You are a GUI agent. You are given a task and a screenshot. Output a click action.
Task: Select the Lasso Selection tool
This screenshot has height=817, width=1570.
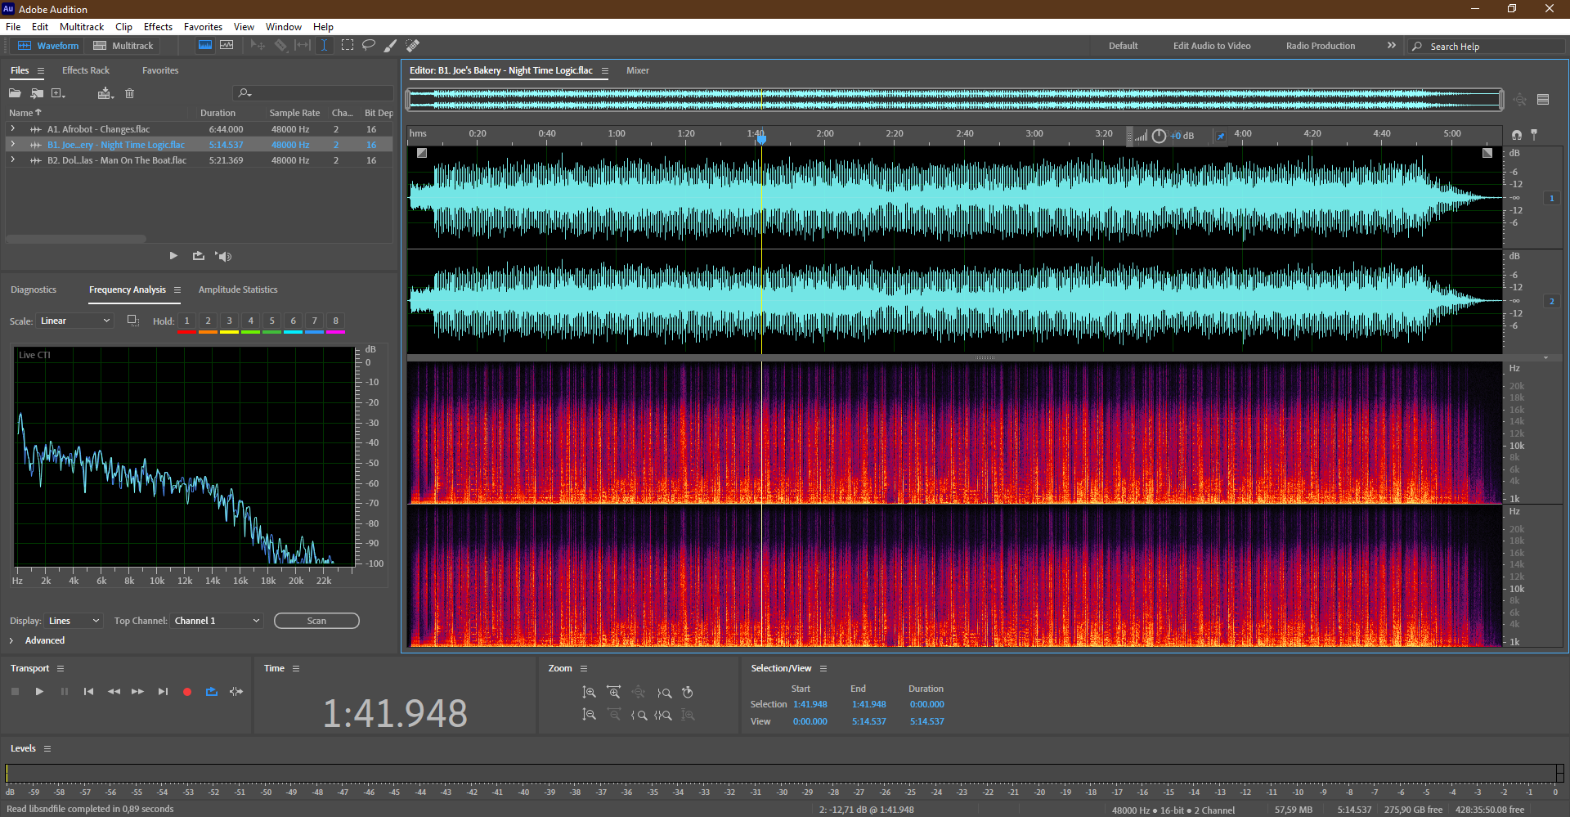pos(369,46)
